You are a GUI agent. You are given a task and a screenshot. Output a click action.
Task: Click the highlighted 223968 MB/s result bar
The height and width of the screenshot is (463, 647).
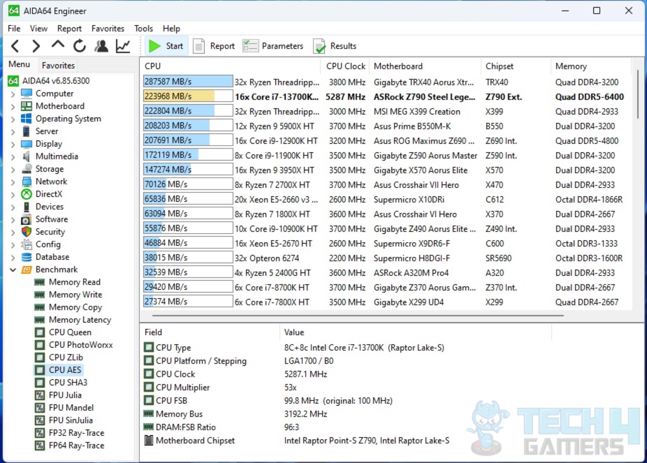point(188,96)
